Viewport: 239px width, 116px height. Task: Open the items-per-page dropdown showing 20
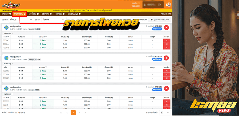pos(165,113)
